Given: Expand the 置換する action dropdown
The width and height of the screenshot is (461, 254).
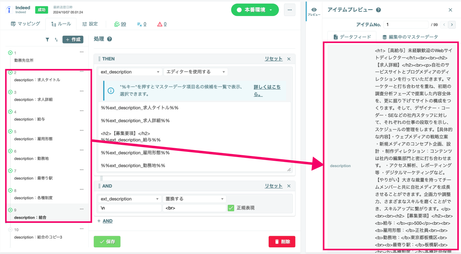Looking at the screenshot, I should tap(194, 199).
